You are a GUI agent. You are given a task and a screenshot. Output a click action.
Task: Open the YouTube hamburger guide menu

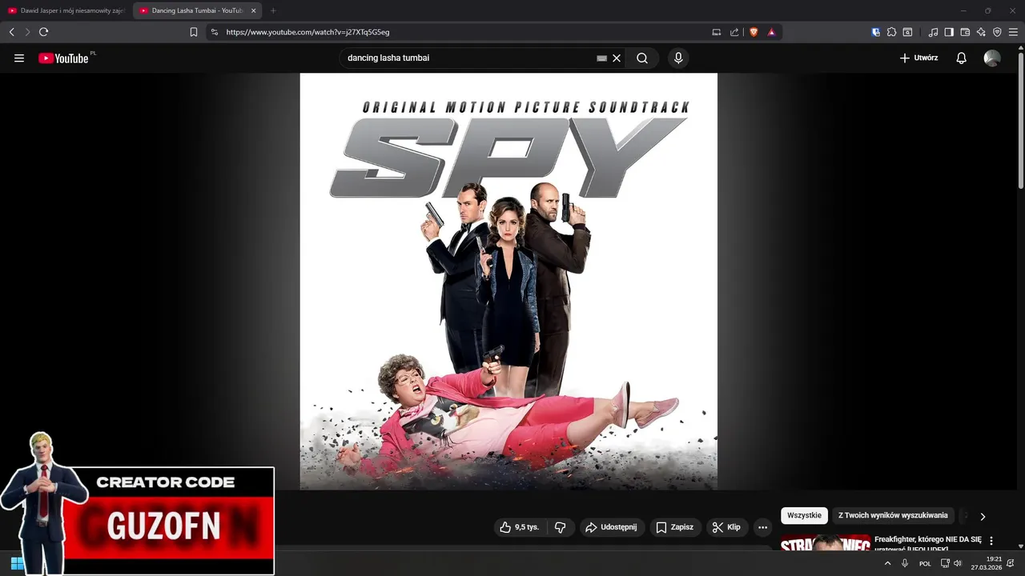19,58
